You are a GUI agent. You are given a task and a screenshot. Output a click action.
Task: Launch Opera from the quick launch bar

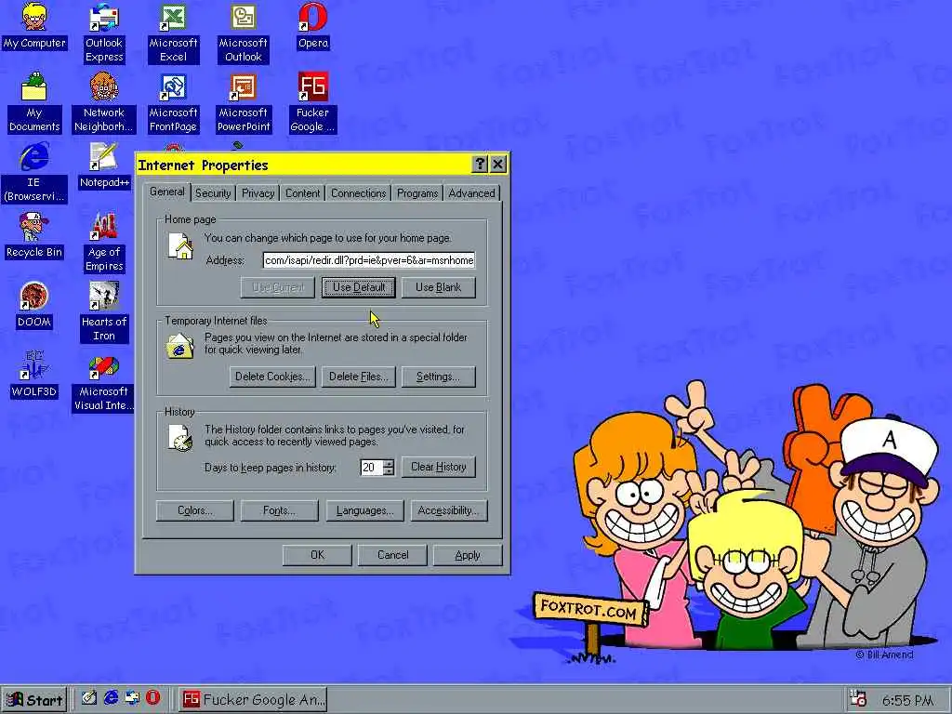pyautogui.click(x=152, y=698)
